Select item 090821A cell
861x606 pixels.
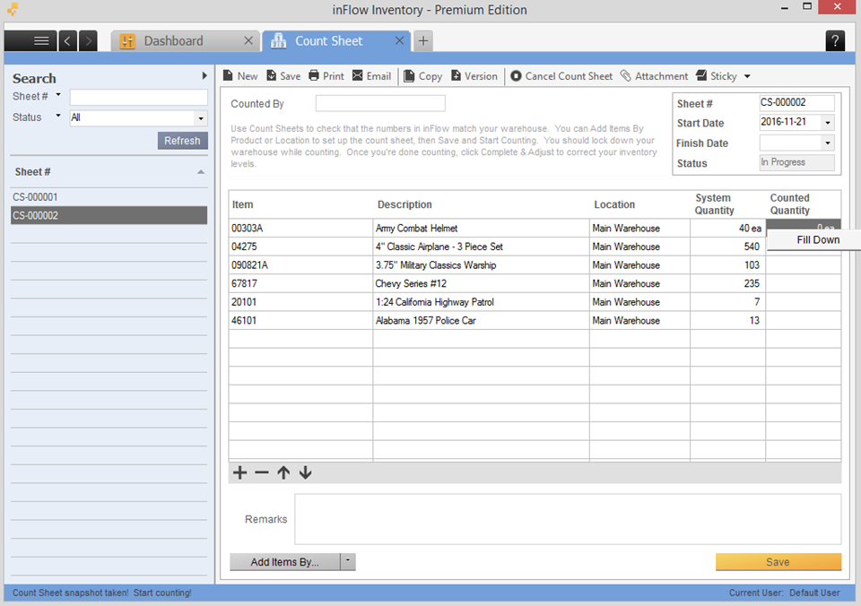(301, 265)
